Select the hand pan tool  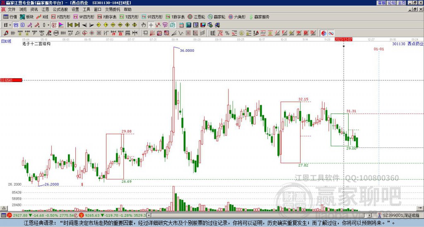144,25
